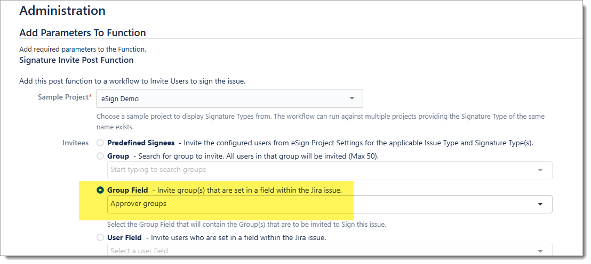The height and width of the screenshot is (264, 591).
Task: Enable the User Field radio option
Action: click(x=100, y=238)
